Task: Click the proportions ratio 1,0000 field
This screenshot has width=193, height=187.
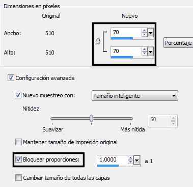Action: [112, 160]
